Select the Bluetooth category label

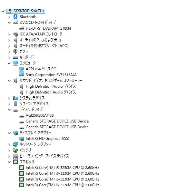tap(28, 17)
